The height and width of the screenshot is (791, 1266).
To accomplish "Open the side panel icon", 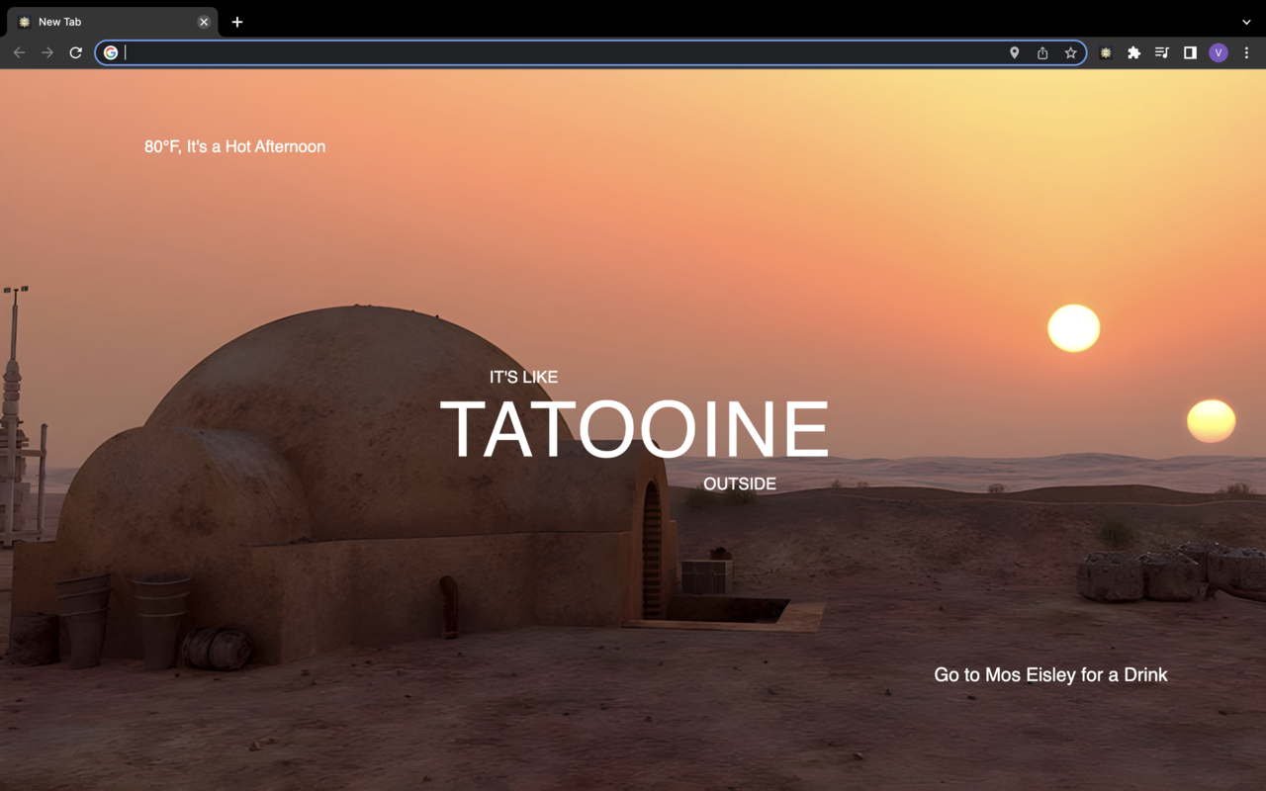I will click(1190, 52).
